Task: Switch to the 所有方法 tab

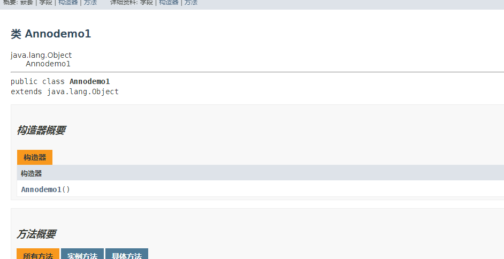Action: click(38, 255)
